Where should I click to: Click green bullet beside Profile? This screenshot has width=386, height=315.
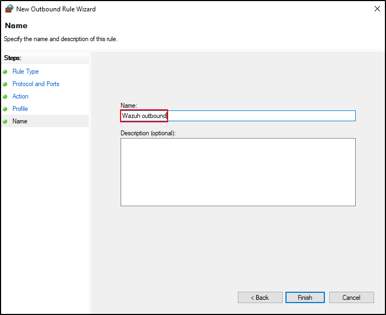point(5,109)
